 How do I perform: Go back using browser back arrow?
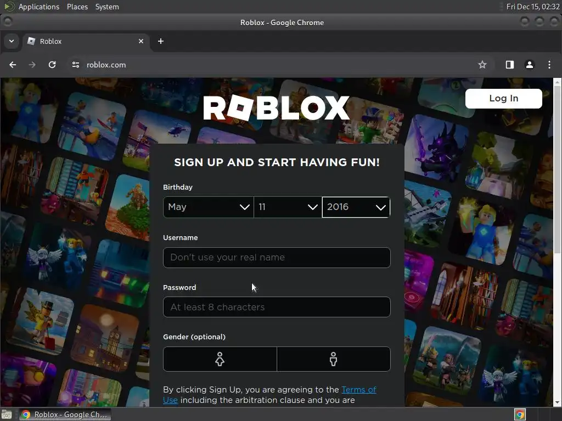[13, 65]
